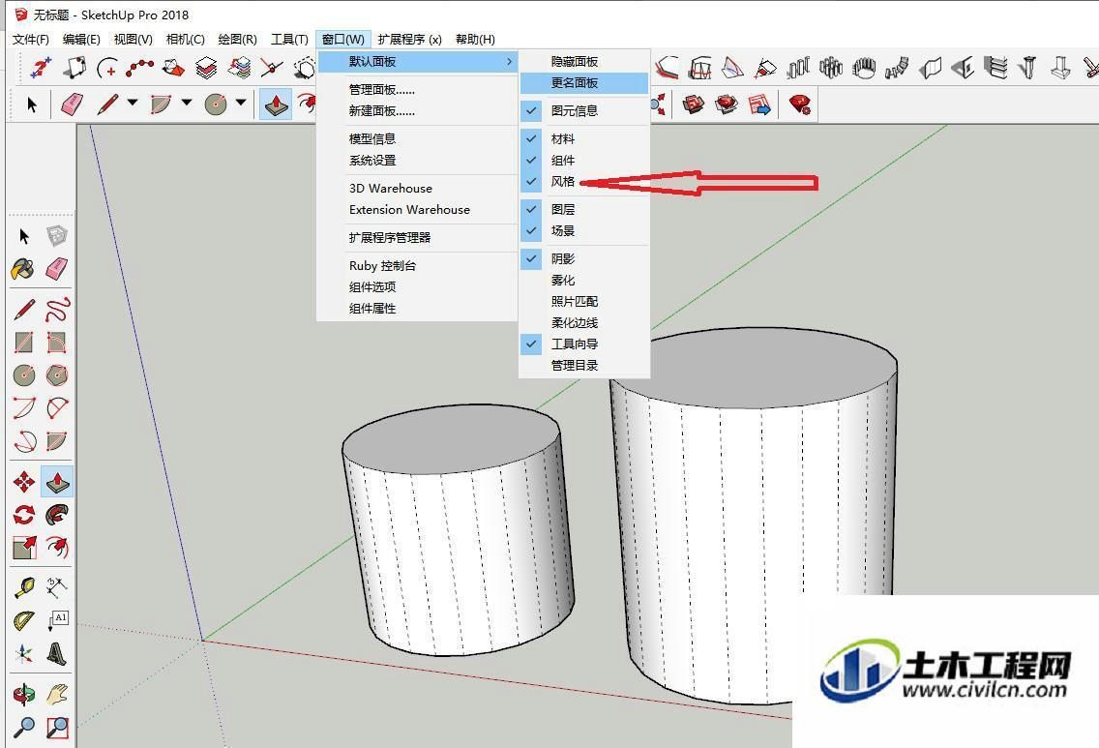
Task: Select the Paint Bucket tool in left toolbar
Action: pos(23,269)
